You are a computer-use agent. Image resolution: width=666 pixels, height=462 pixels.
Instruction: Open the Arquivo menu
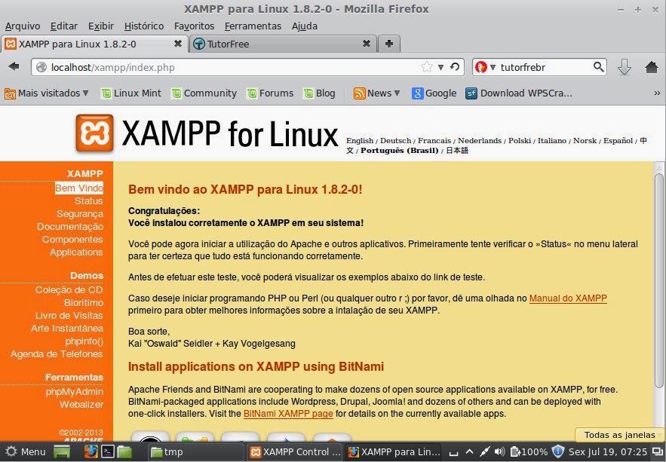click(23, 26)
